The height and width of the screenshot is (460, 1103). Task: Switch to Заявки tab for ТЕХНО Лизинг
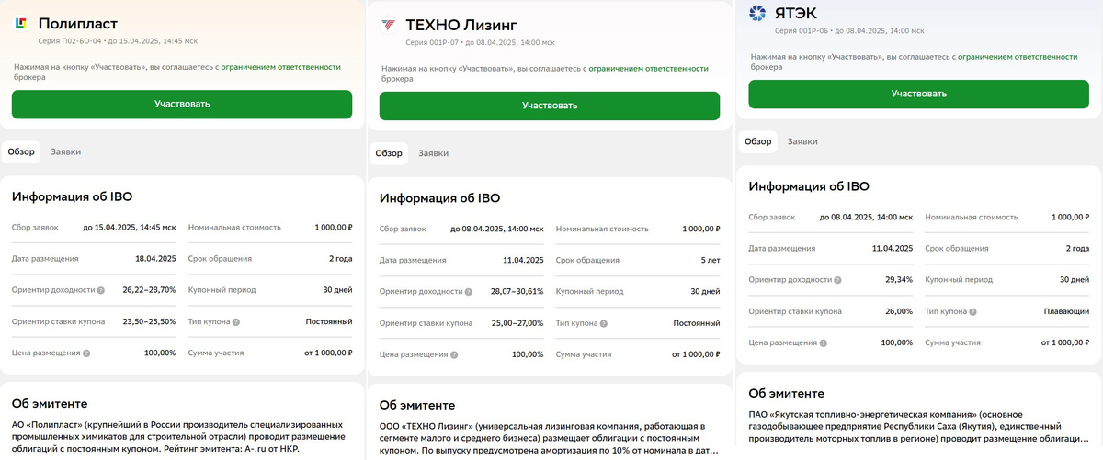[434, 153]
